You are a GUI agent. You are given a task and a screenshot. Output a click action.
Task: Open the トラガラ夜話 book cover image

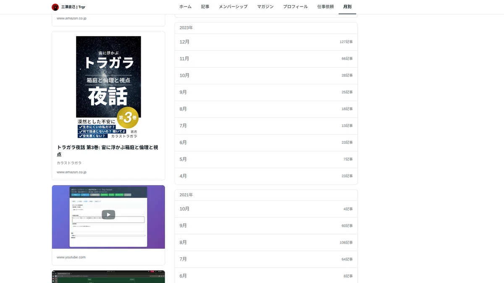point(108,87)
